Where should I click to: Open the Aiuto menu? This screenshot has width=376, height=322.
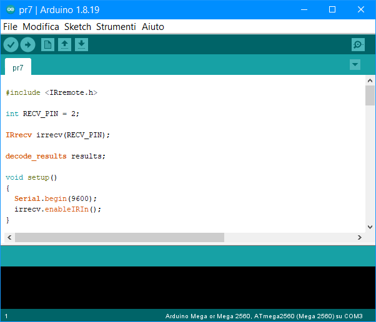tap(153, 27)
